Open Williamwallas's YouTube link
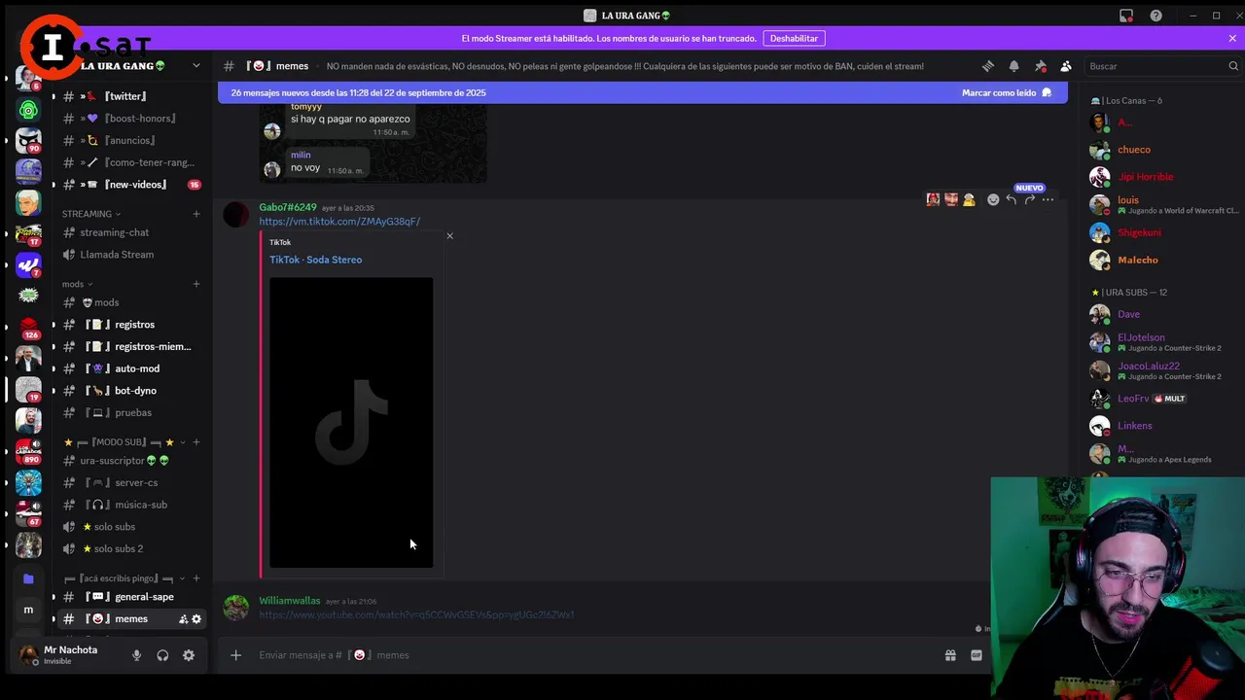 click(416, 614)
